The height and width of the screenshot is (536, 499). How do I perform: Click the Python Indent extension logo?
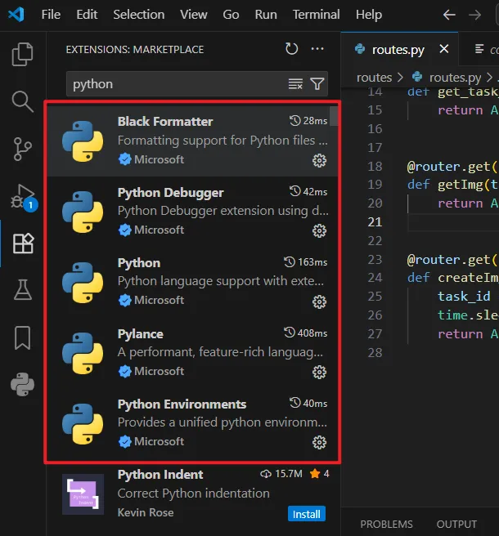click(83, 494)
